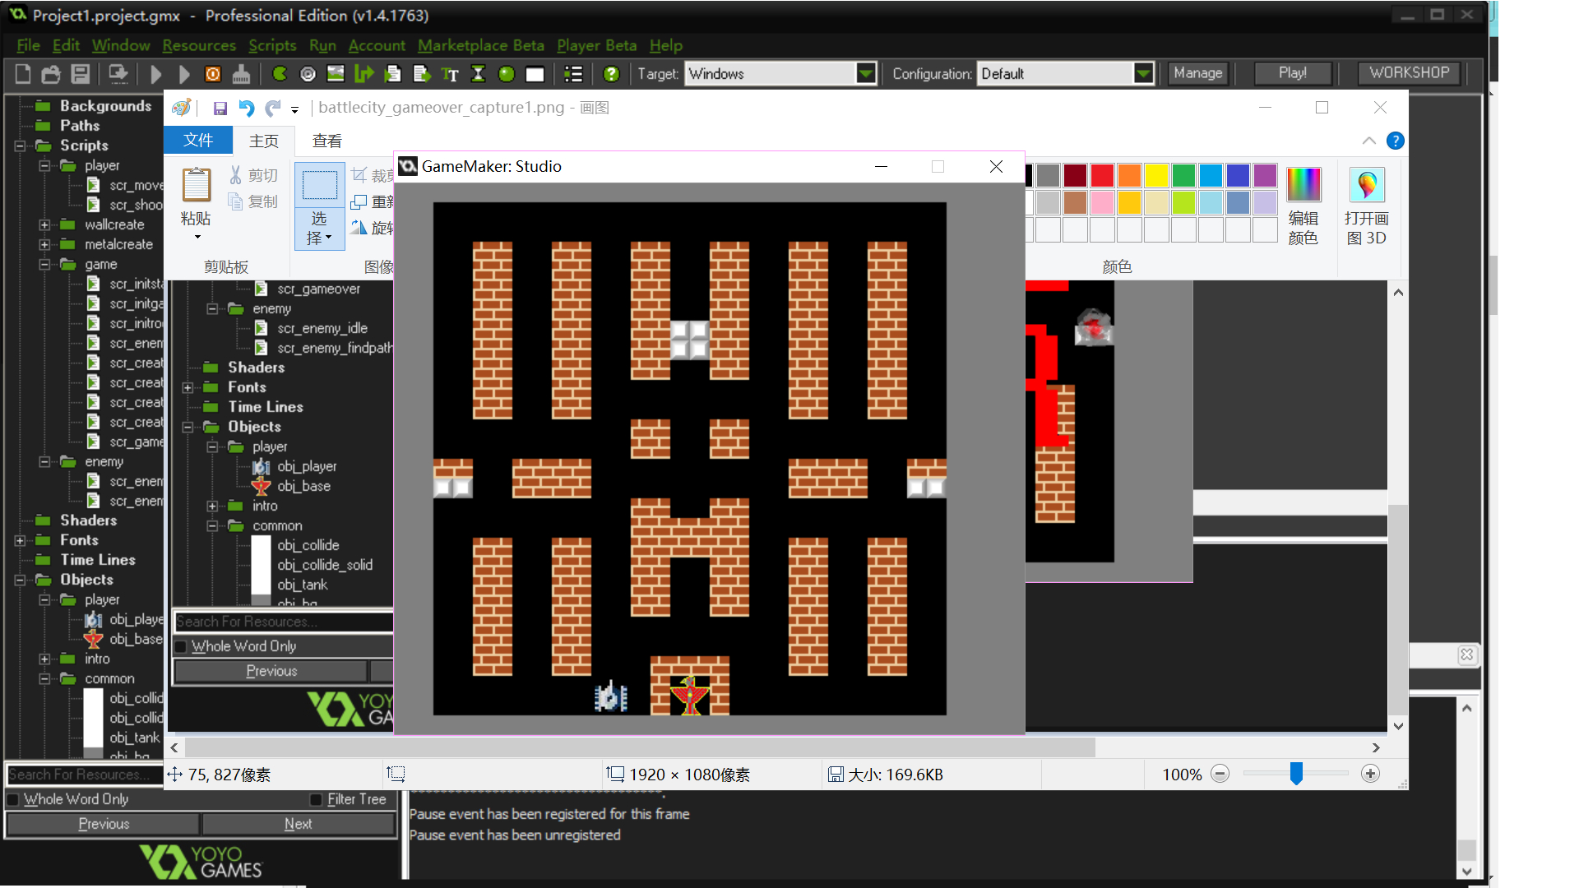Screen dimensions: 1579x888
Task: Open the Target platform dropdown
Action: [x=865, y=74]
